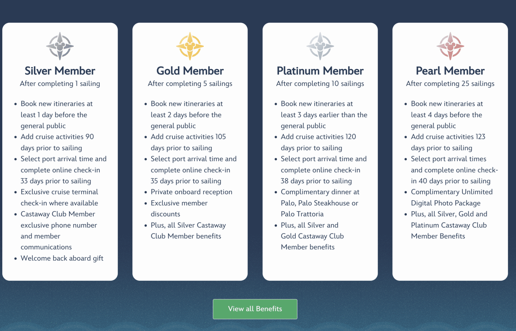Click 'Complimentary dinner at Palo' bullet
516x331 pixels.
[x=320, y=203]
